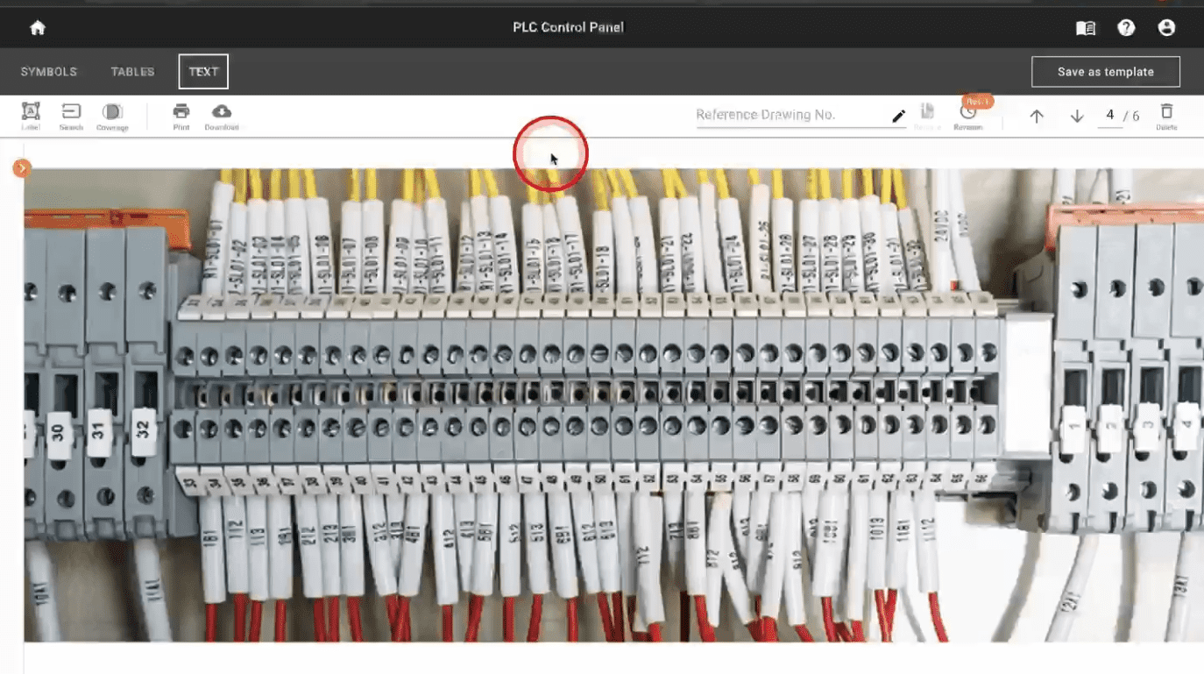Click Save as template
This screenshot has width=1204, height=674.
tap(1105, 71)
